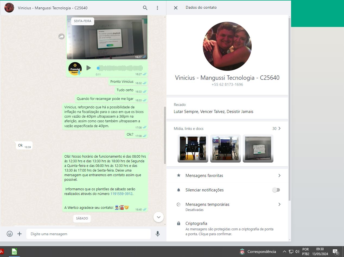Image resolution: width=344 pixels, height=257 pixels.
Task: Open the fuel pump photo thumbnail
Action: click(193, 148)
